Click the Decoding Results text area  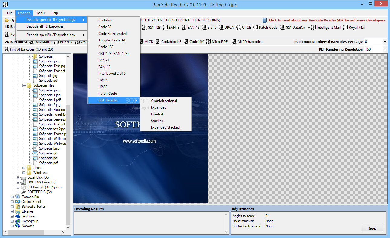coord(149,223)
